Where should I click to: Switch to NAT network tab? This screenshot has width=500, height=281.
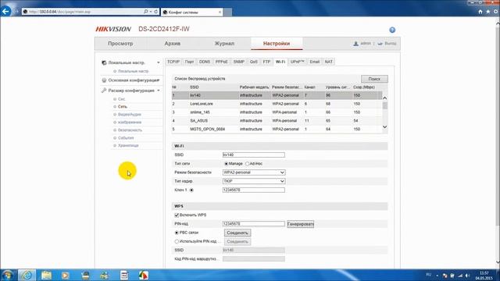point(328,62)
